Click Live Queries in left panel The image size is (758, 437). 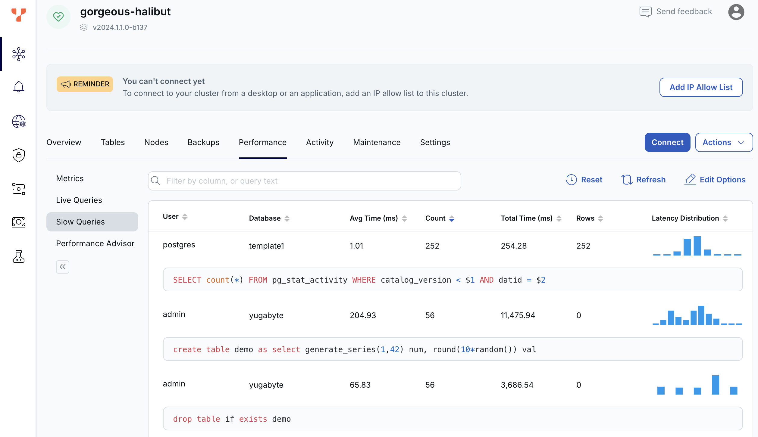79,200
